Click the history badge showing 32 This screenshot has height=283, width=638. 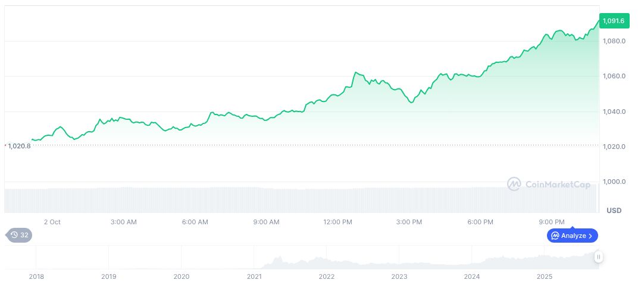tap(20, 235)
